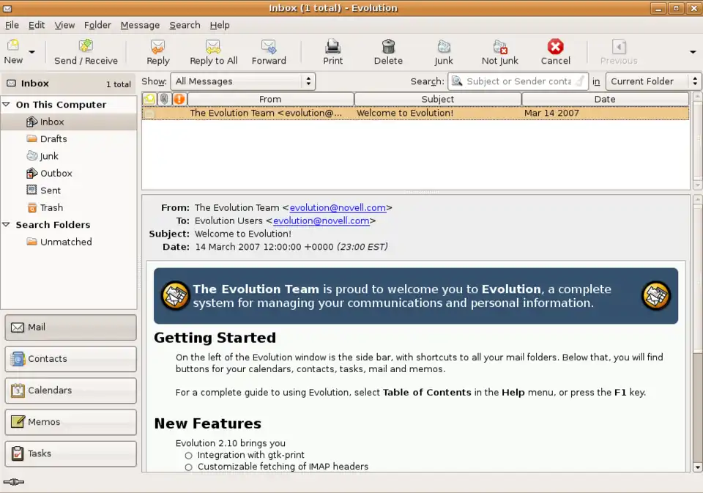Image resolution: width=703 pixels, height=493 pixels.
Task: Delete the selected message with trash icon
Action: pyautogui.click(x=388, y=47)
